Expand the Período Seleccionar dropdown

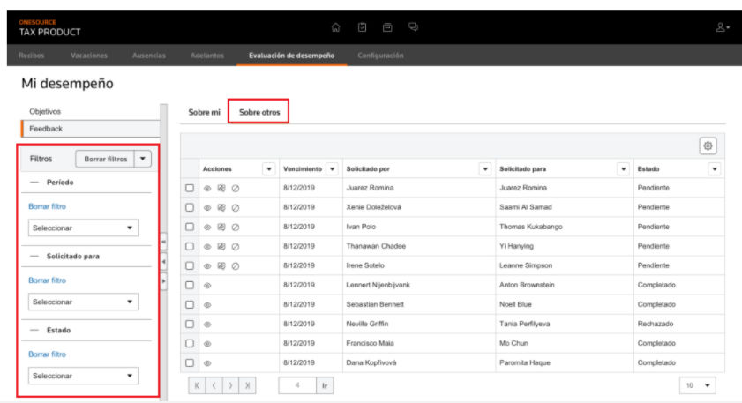[83, 228]
